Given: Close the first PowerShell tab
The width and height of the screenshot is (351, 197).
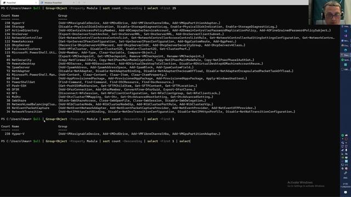Looking at the screenshot, I should pyautogui.click(x=36, y=2).
